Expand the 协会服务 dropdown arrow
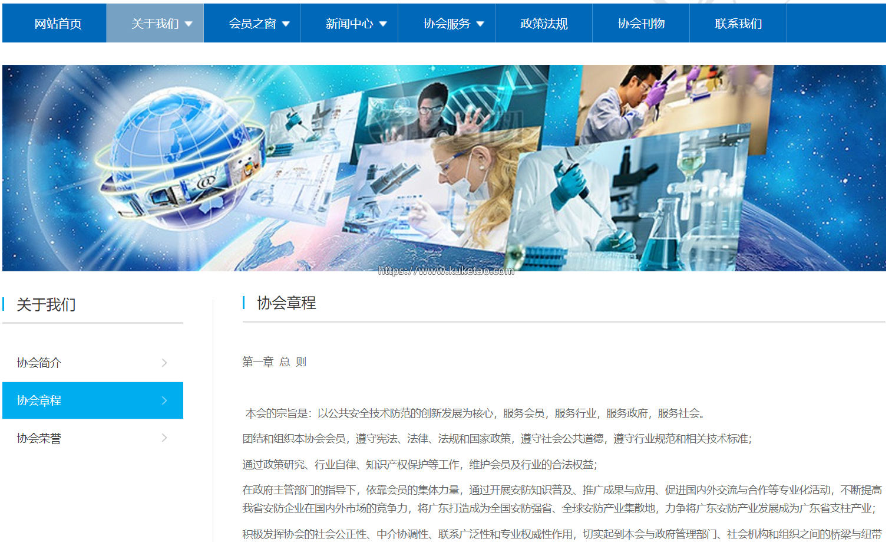 tap(480, 24)
